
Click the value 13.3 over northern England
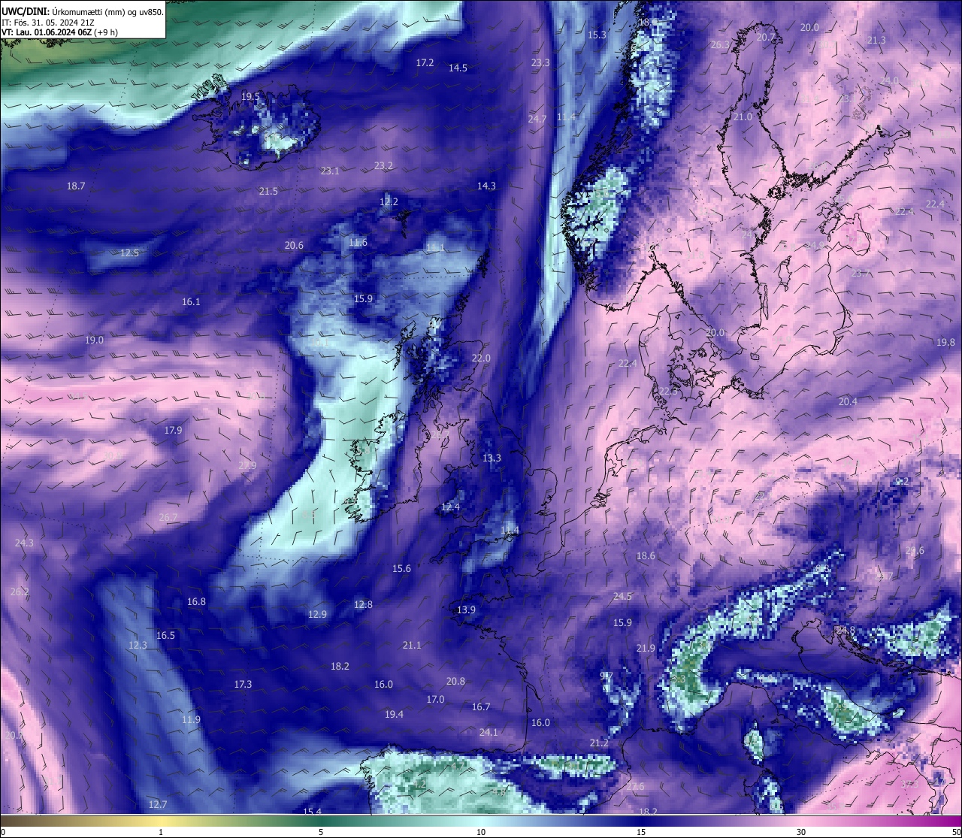[x=492, y=458]
